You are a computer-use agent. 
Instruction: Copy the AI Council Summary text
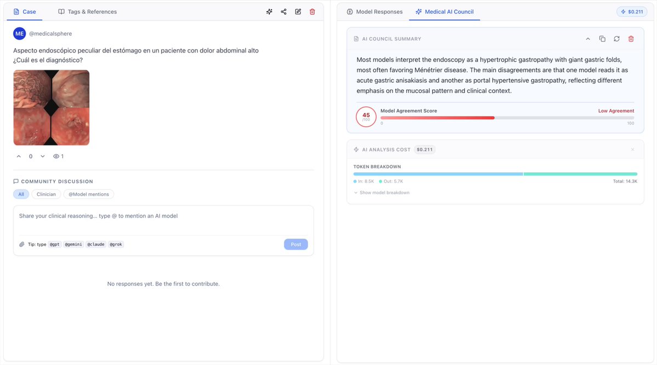(x=602, y=39)
